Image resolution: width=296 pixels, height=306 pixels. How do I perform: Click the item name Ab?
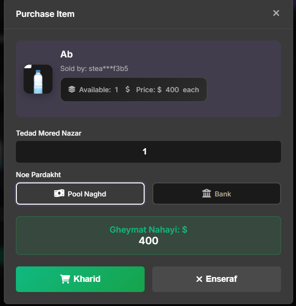(x=67, y=55)
